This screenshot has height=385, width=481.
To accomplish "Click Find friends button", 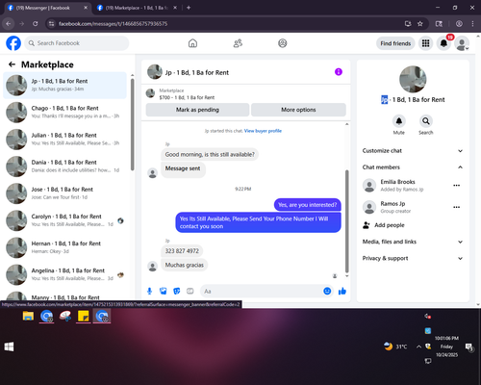I will click(x=395, y=43).
